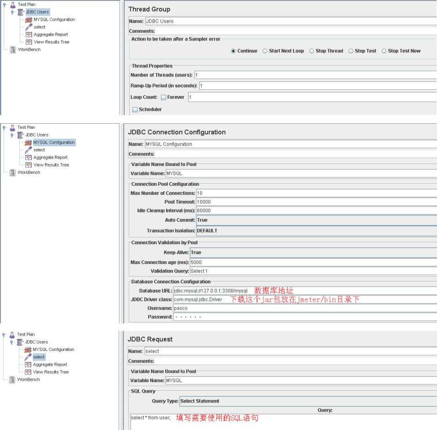Enable the Forever loop checkbox
437x430 pixels.
pos(164,97)
